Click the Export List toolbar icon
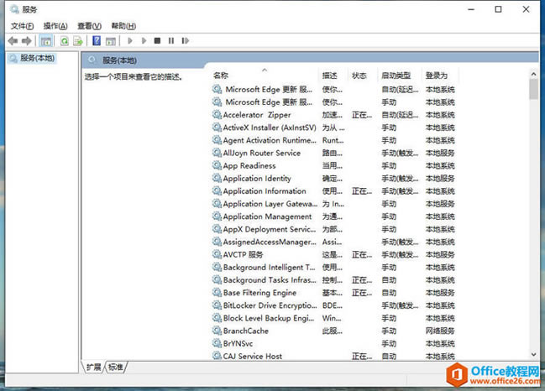Image resolution: width=545 pixels, height=391 pixels. point(78,40)
